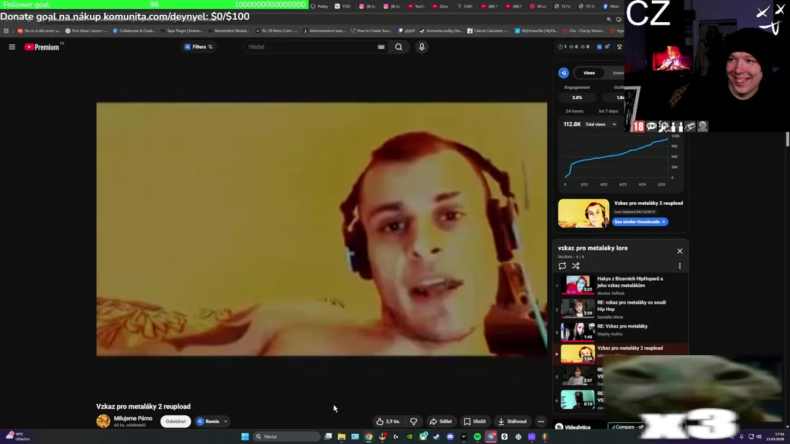Open playlist video five thumbnail 2:57
790x444 pixels.
578,376
